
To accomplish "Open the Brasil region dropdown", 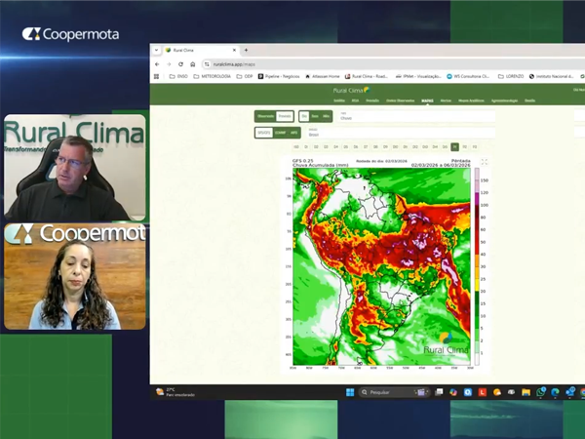I will pos(401,133).
